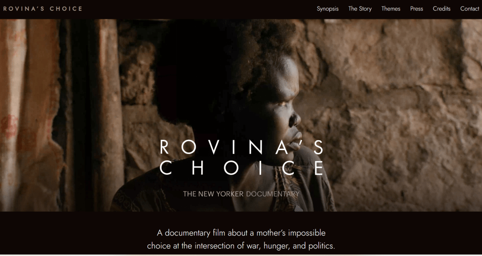Open the Press page link
The image size is (482, 256).
[x=416, y=9]
